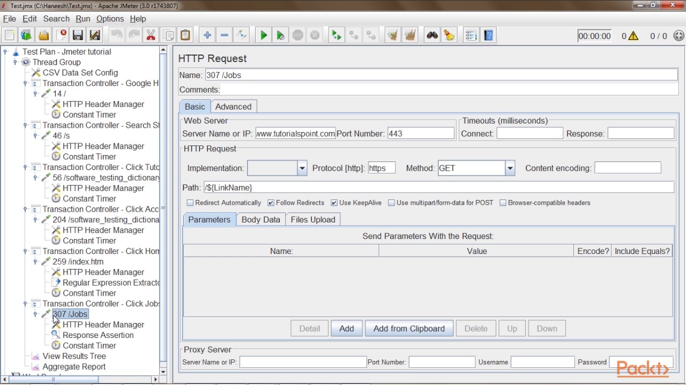Select the Aggregate Report tree item
This screenshot has width=686, height=385.
pyautogui.click(x=74, y=367)
